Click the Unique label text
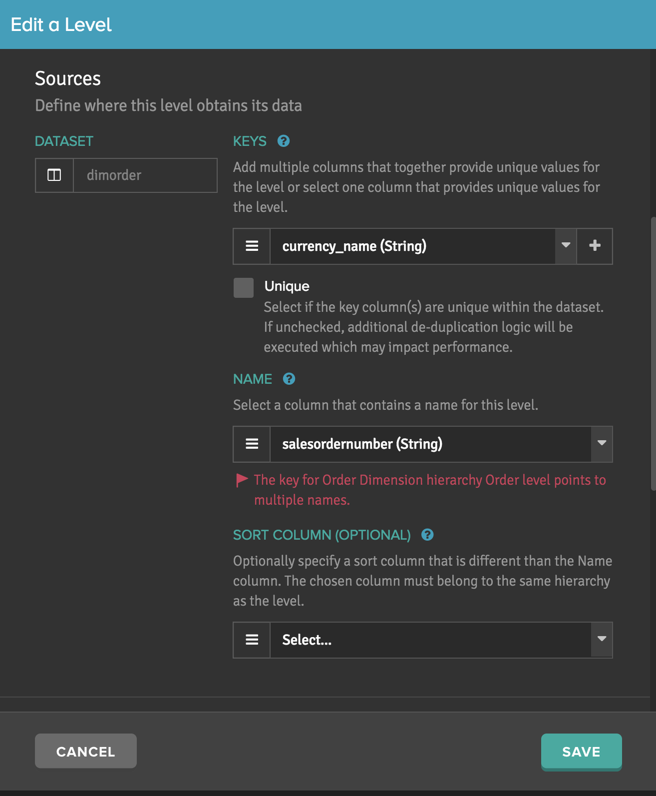The image size is (656, 796). [287, 286]
